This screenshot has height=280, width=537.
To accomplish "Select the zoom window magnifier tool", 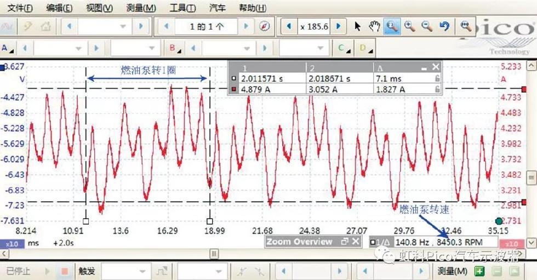I will tap(391, 26).
